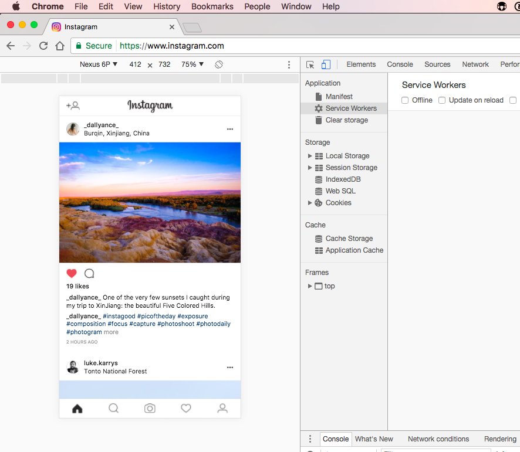Click the address bar URL field
Screen dimensions: 520x452
295,46
